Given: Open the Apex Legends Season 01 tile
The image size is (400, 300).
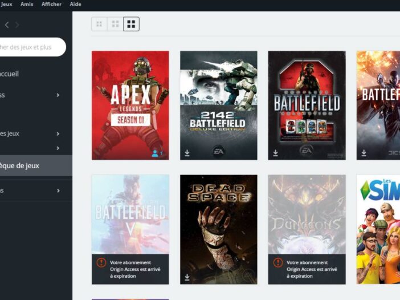Looking at the screenshot, I should coord(130,106).
